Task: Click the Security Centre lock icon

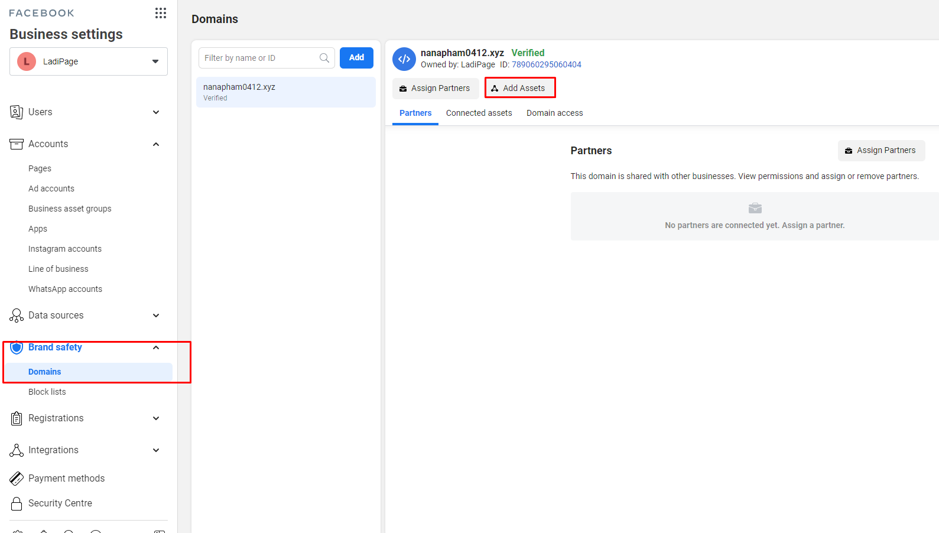Action: tap(17, 503)
